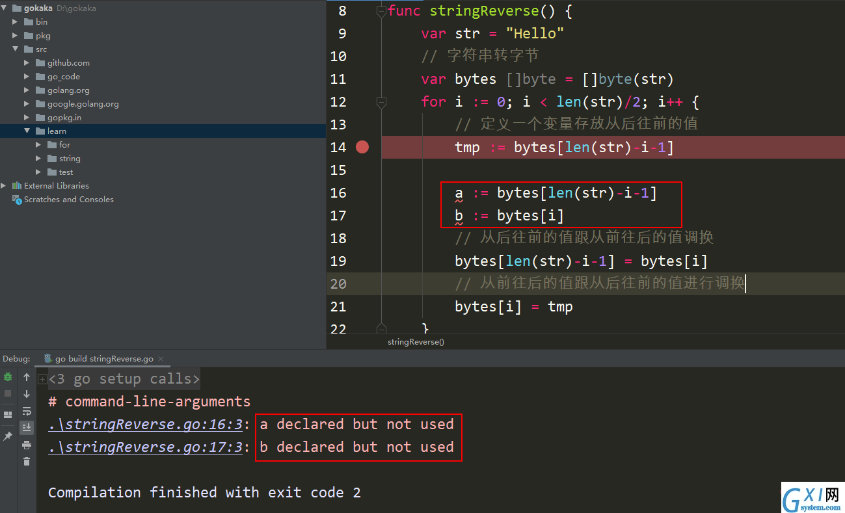Open link stringReverse.go:17:3 error location
The image size is (845, 513).
pos(145,447)
